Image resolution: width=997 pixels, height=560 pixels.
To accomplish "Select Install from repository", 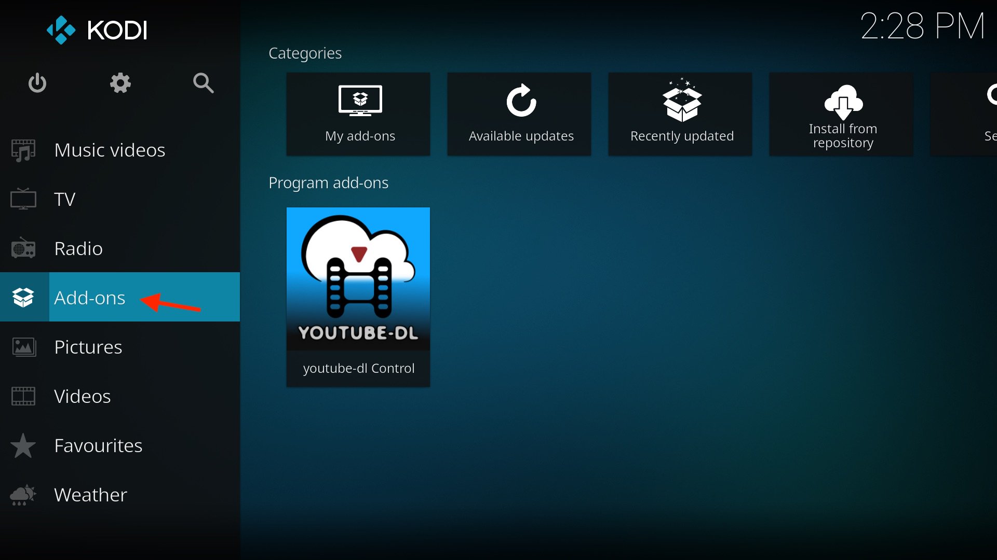I will click(841, 114).
